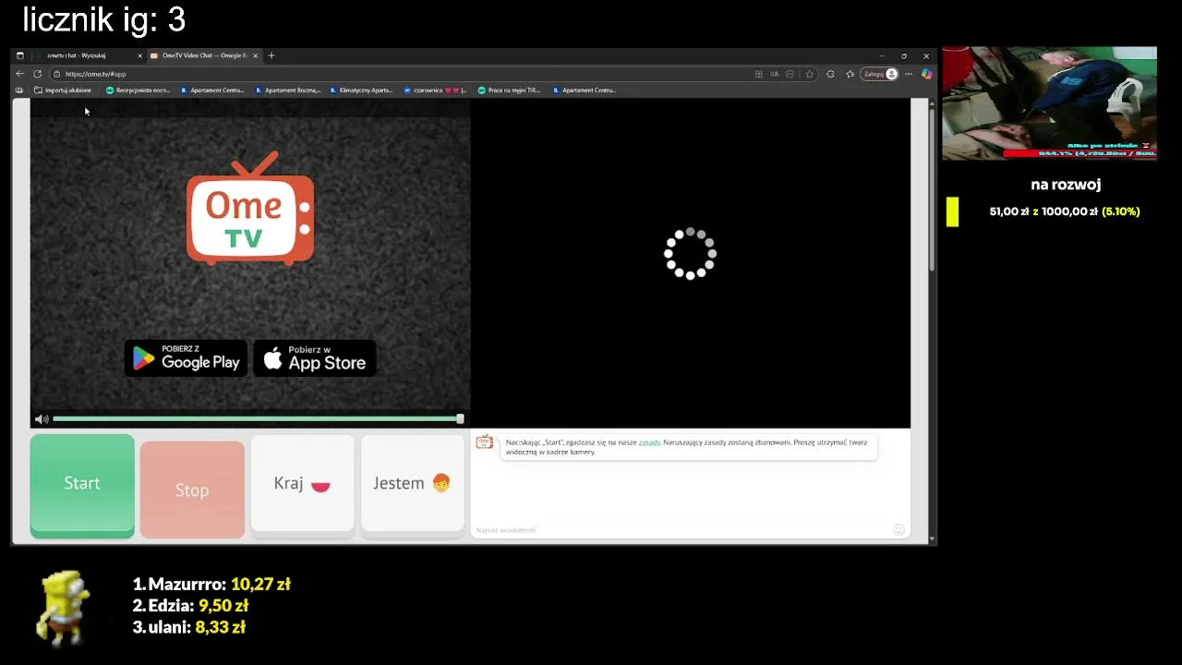Click the App Store download badge
Screen dimensions: 1182x665
(315, 357)
